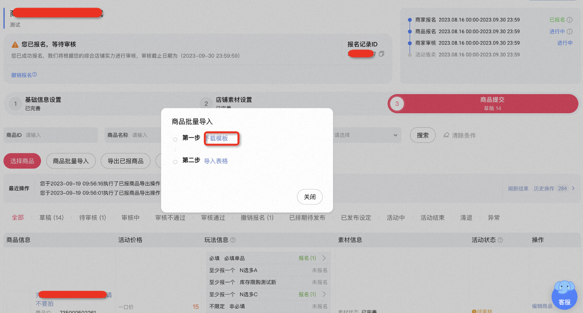This screenshot has width=583, height=313.
Task: Click the help icon next to 玩法信息
Action: [233, 240]
